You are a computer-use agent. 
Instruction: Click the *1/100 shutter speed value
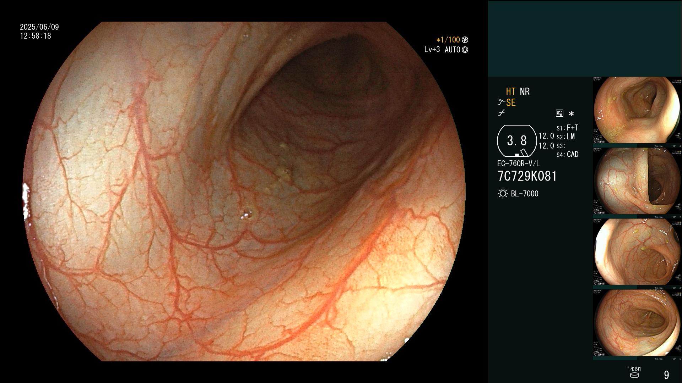click(448, 40)
